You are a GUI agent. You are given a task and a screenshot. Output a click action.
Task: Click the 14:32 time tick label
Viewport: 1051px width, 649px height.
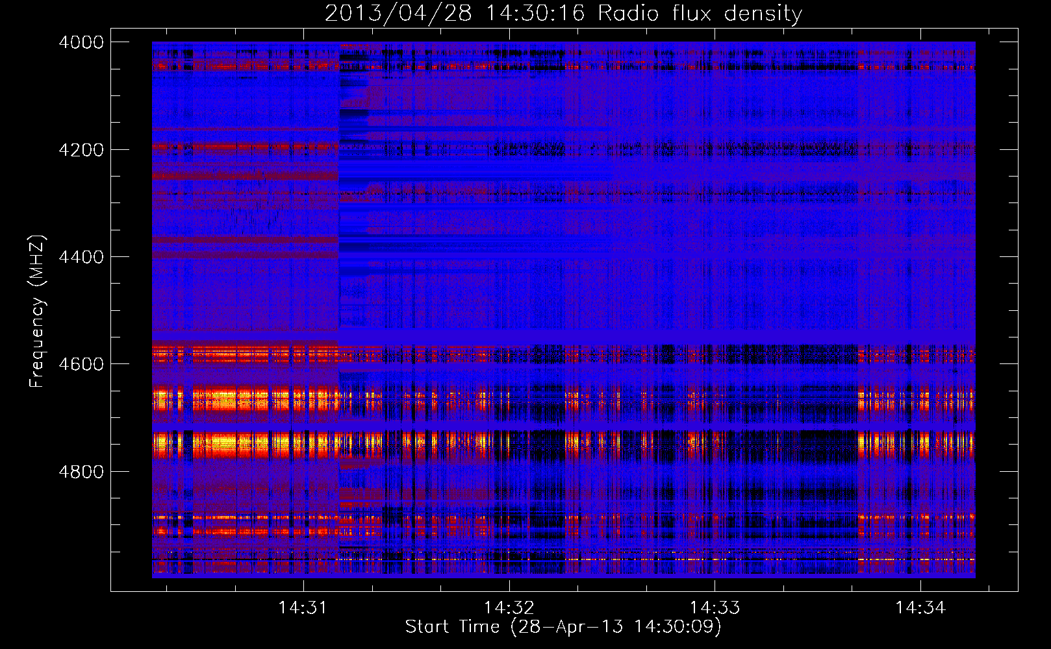509,608
